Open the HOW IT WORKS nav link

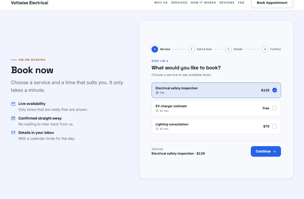[203, 3]
